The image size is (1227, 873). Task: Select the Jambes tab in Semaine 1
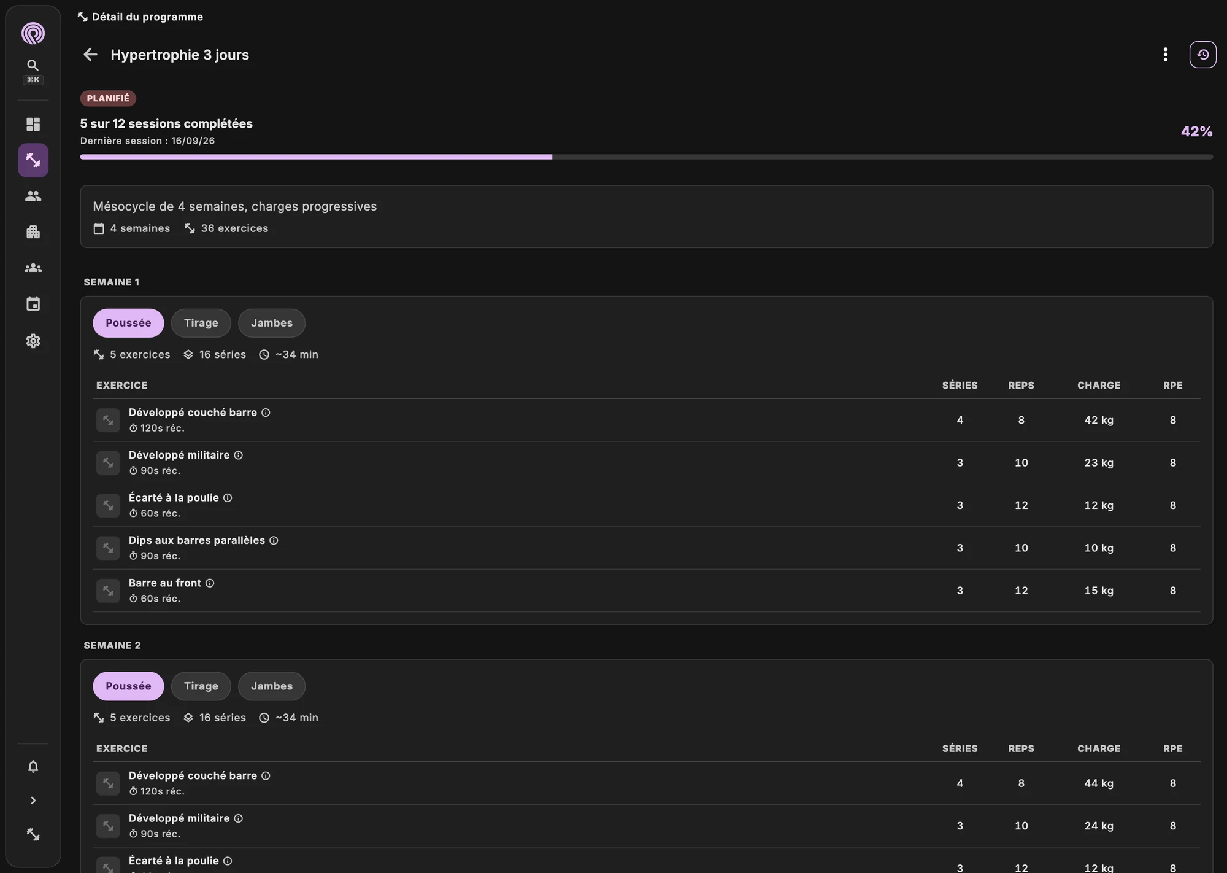(272, 323)
